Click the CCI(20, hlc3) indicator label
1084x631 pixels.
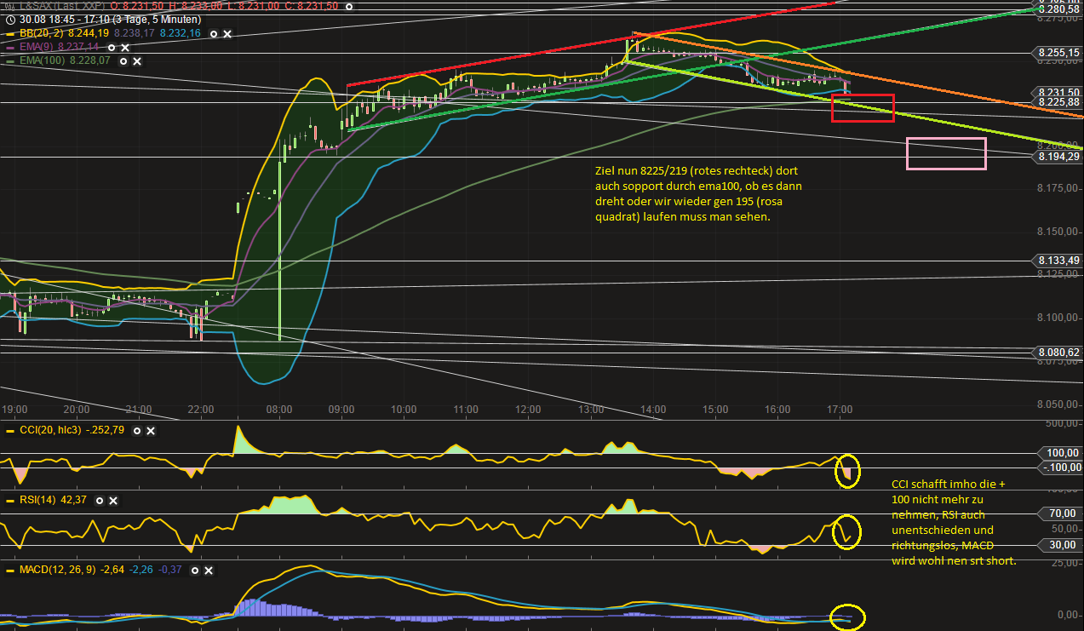pyautogui.click(x=50, y=431)
